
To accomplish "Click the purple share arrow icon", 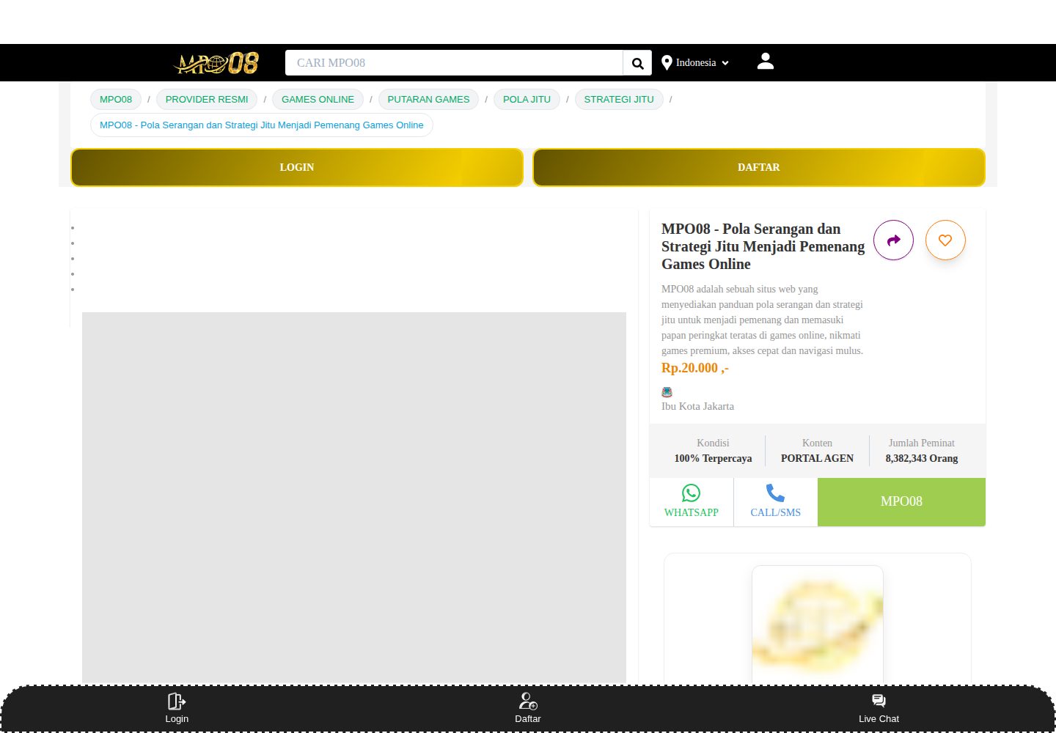I will point(893,240).
